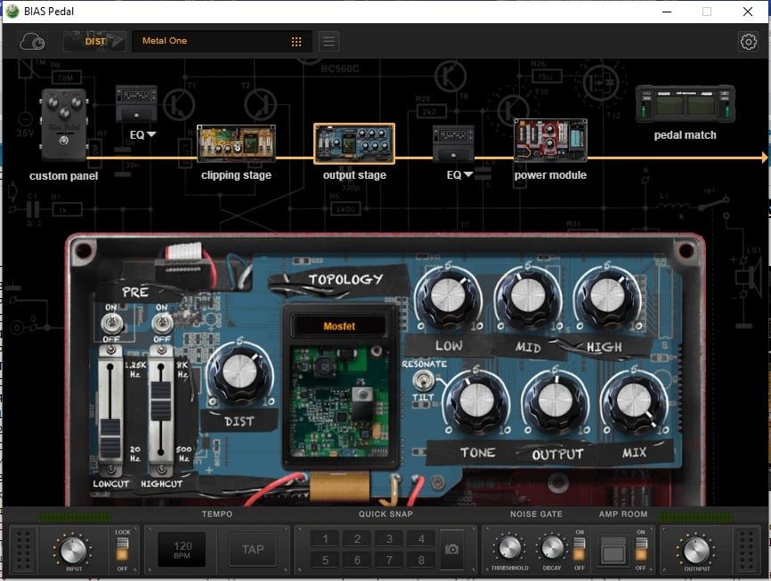771x581 pixels.
Task: Click the noise gate THRESHOLD knob
Action: pos(509,547)
